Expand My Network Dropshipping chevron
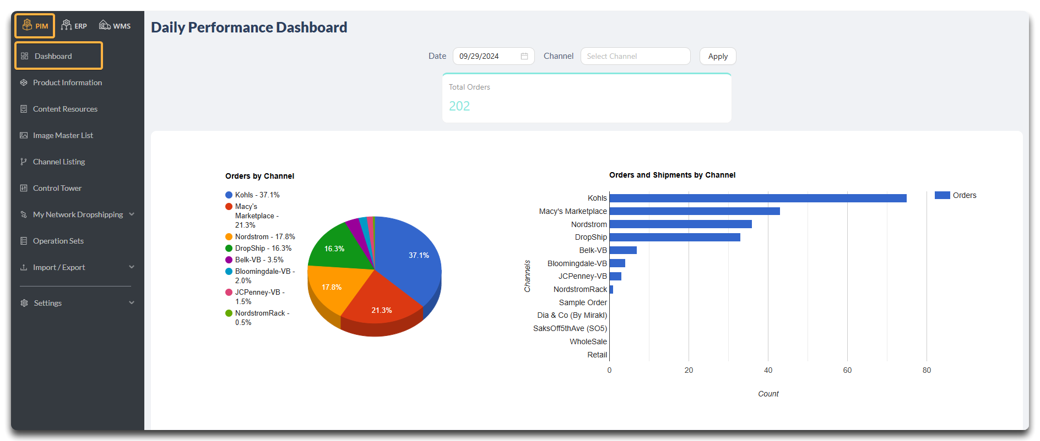 (132, 214)
